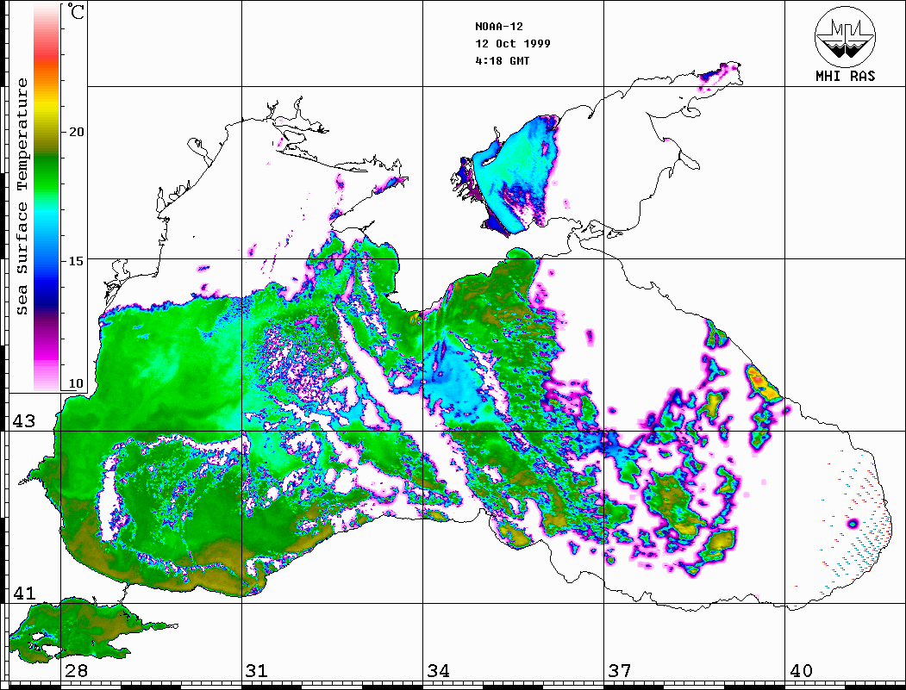
Task: Click longitude label '34'
Action: (438, 670)
